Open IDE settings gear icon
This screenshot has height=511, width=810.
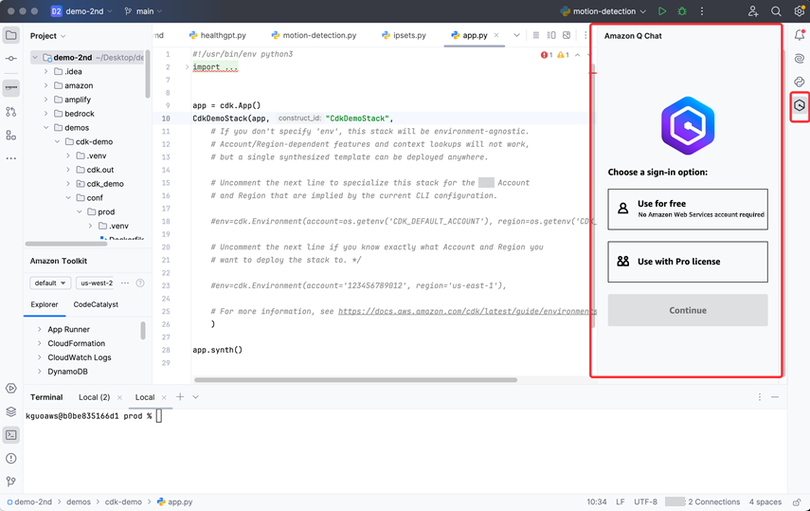point(800,10)
